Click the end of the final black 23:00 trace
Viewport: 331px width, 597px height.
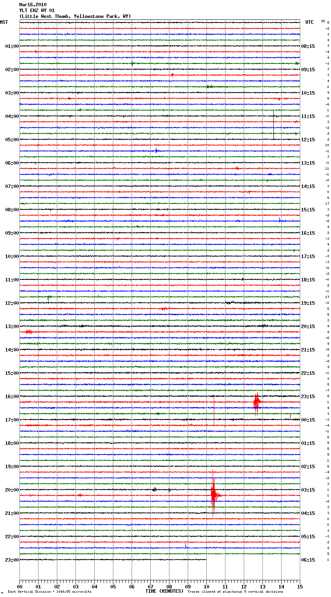pyautogui.click(x=206, y=560)
